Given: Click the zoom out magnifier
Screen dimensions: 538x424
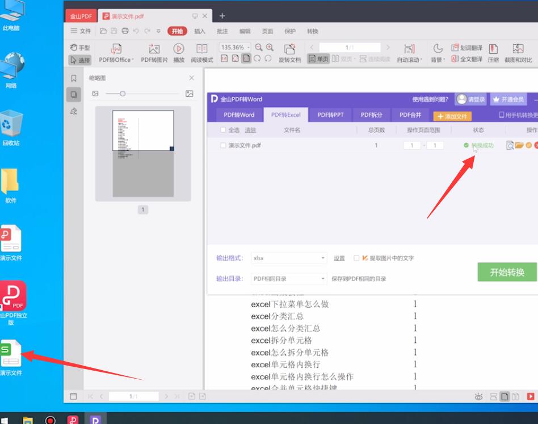Looking at the screenshot, I should (x=259, y=47).
